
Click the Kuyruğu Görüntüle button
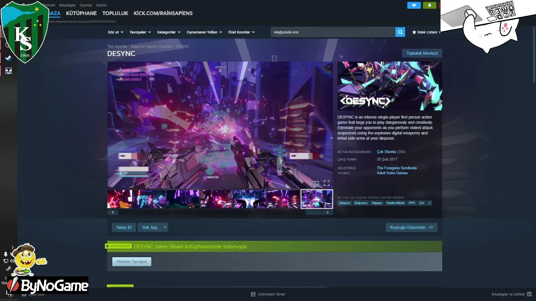[412, 227]
